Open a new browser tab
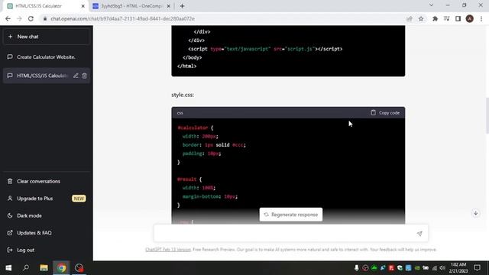The width and height of the screenshot is (489, 275). 182,6
